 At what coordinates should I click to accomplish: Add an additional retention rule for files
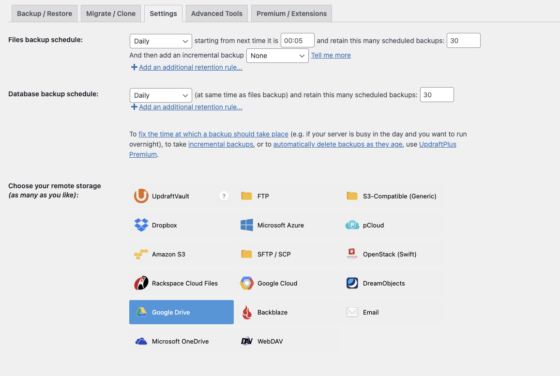pyautogui.click(x=190, y=67)
